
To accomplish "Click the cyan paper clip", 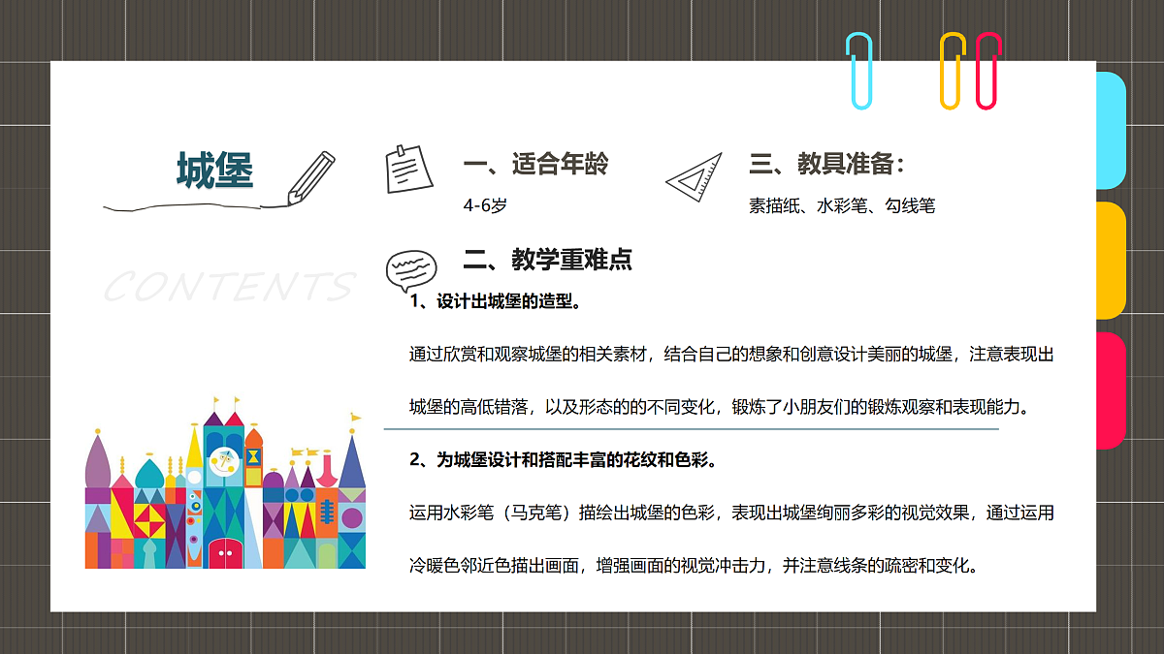I will click(858, 70).
